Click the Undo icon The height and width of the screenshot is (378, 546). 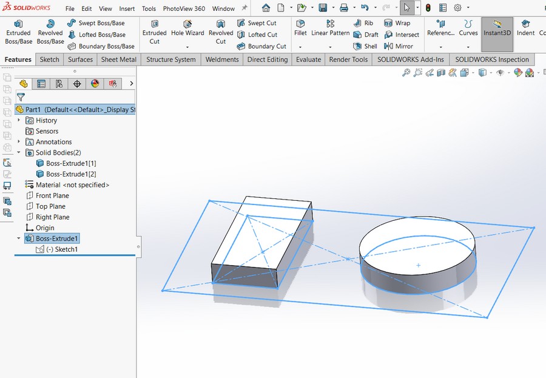[365, 8]
